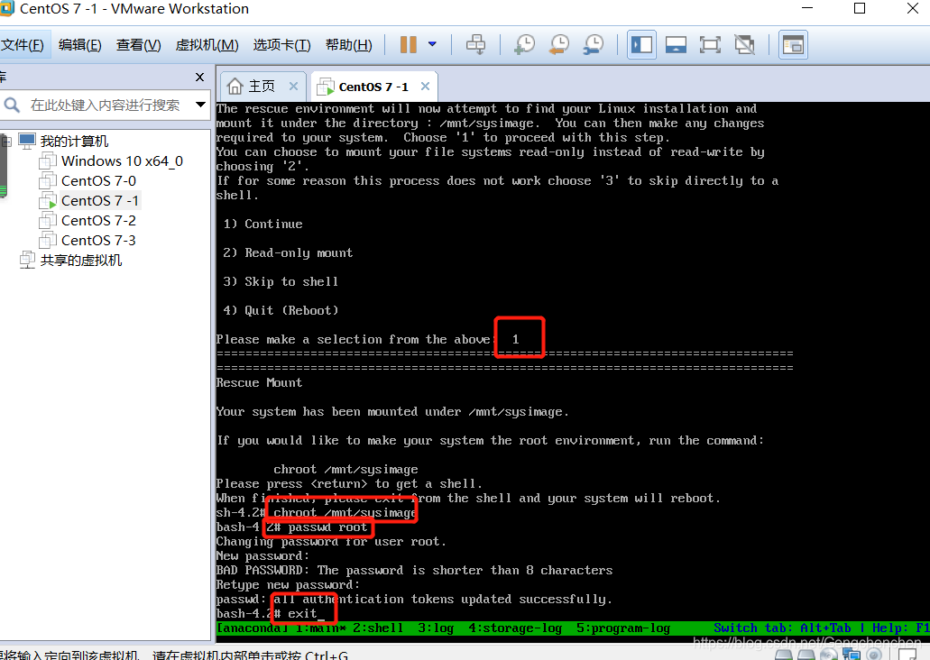Viewport: 930px width, 660px height.
Task: Click '3) Skip to shell' option text
Action: tap(281, 281)
